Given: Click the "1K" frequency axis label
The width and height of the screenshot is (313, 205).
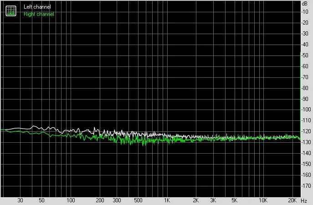Looking at the screenshot, I should (x=167, y=200).
